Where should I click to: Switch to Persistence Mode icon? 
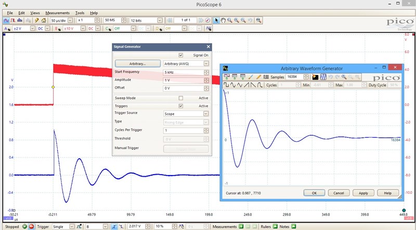[12, 20]
